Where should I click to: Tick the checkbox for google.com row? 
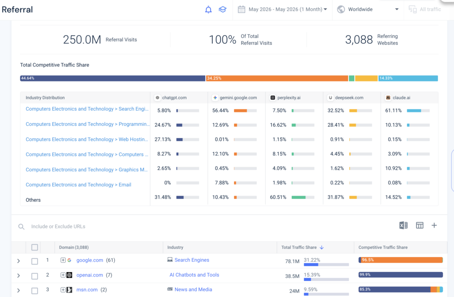(x=35, y=261)
